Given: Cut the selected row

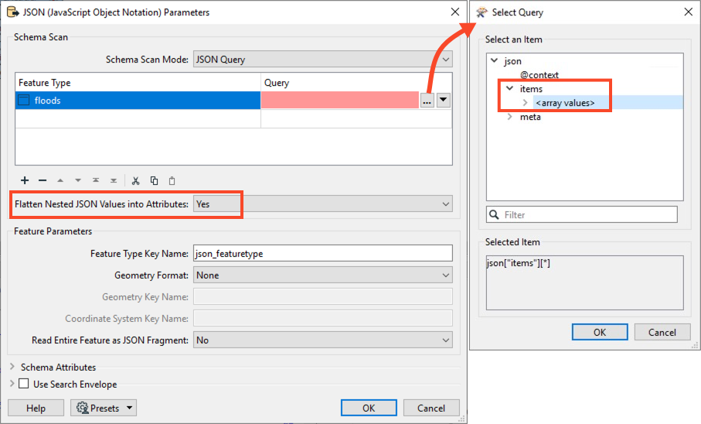Looking at the screenshot, I should [135, 180].
